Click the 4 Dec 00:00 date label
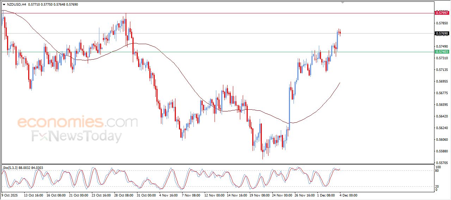451x200 pixels. click(349, 195)
